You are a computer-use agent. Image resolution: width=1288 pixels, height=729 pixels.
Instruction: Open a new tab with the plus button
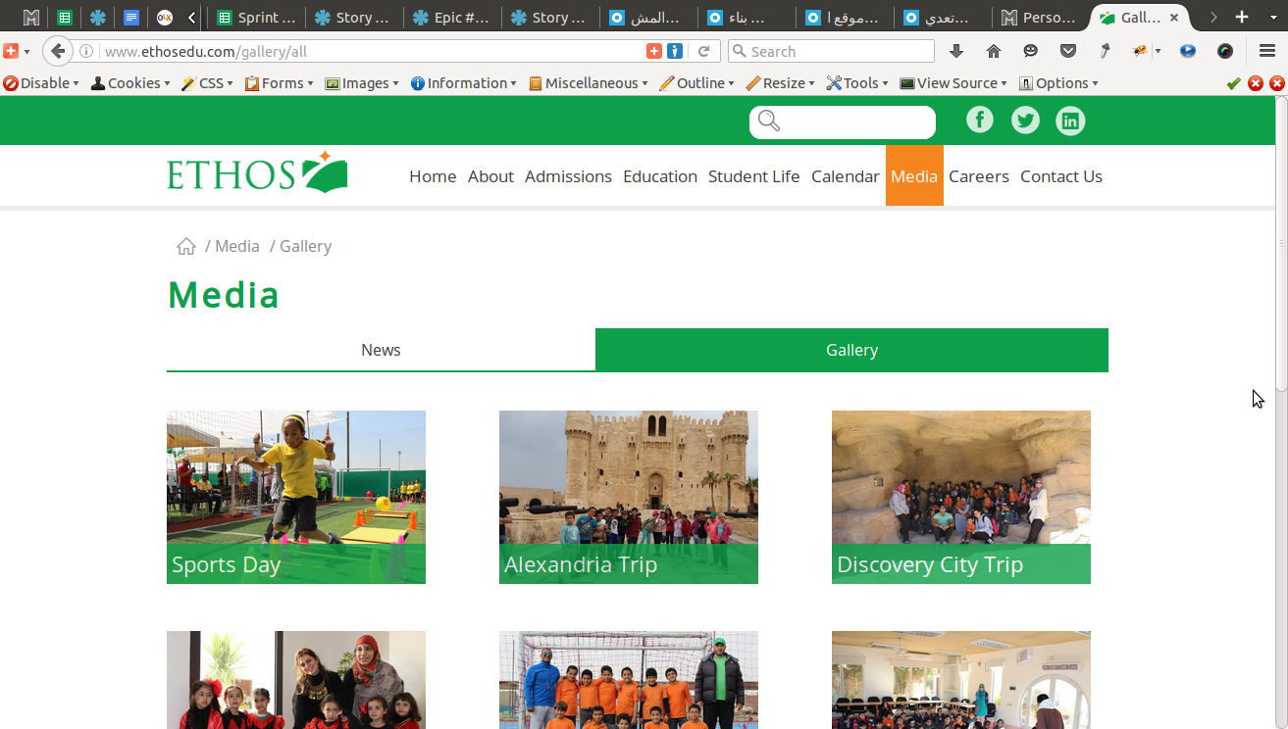(x=1242, y=17)
